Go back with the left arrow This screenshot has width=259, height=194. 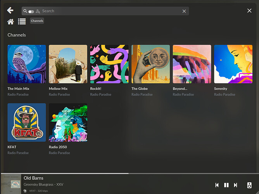[x=10, y=10]
